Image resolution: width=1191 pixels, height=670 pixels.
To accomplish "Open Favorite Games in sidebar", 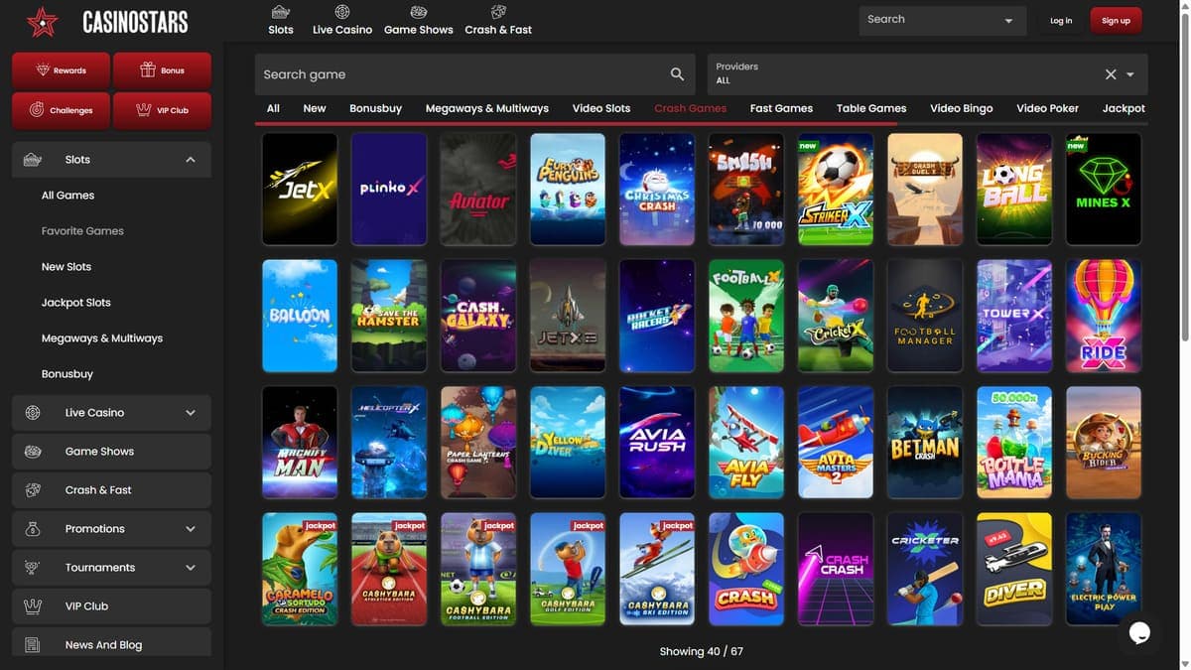I will 82,231.
